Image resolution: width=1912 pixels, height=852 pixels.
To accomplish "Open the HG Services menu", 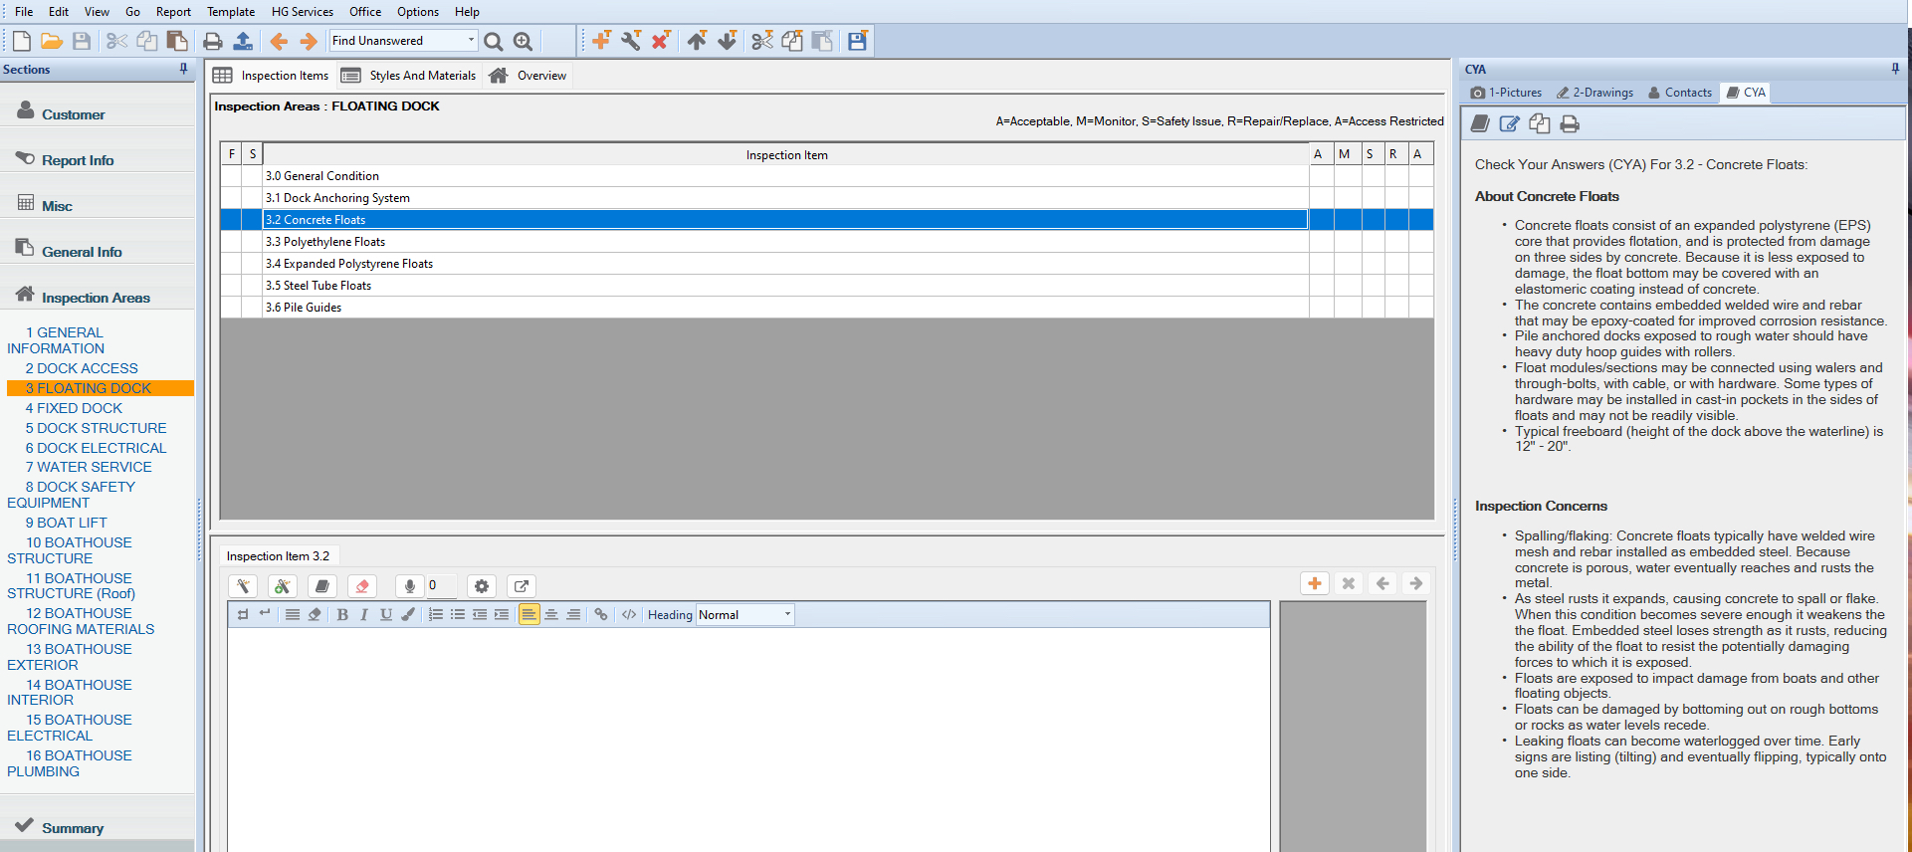I will tap(303, 12).
